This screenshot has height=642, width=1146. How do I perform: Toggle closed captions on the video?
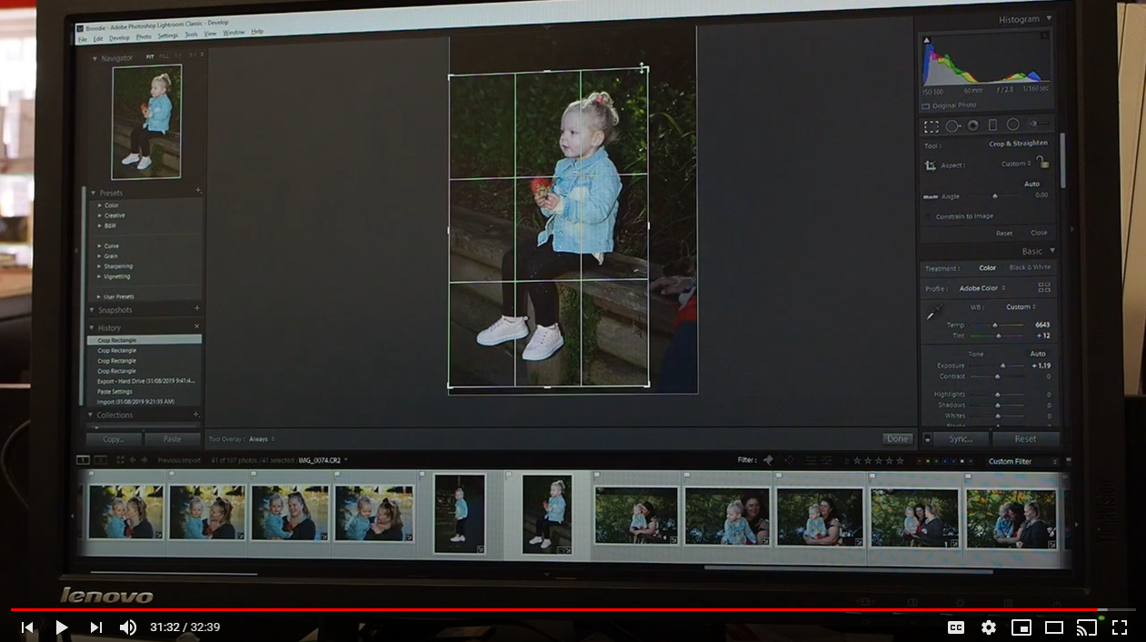coord(956,627)
